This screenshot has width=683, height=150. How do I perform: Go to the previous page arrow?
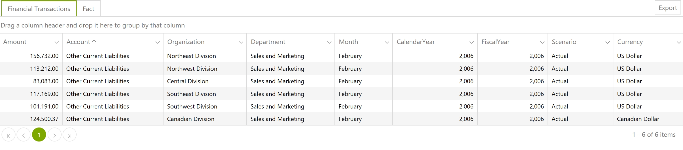[x=24, y=135]
